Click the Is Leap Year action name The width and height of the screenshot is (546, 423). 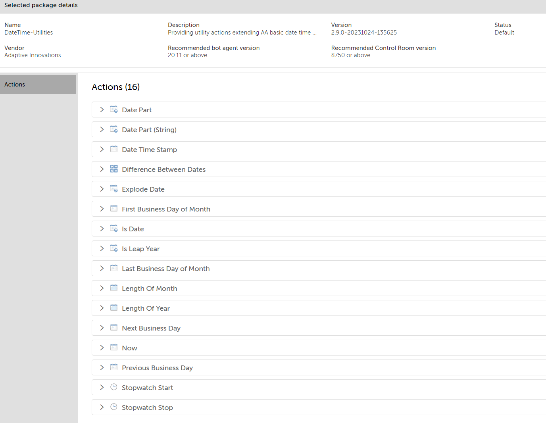click(x=141, y=249)
